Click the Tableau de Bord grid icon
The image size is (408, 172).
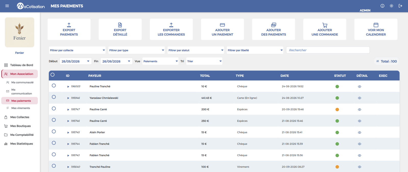6,65
